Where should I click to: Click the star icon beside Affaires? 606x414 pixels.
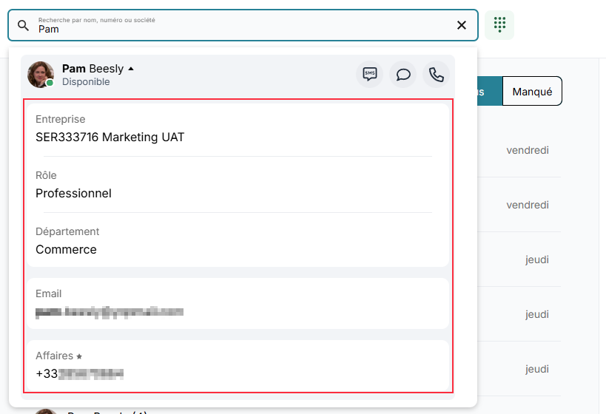pyautogui.click(x=79, y=357)
